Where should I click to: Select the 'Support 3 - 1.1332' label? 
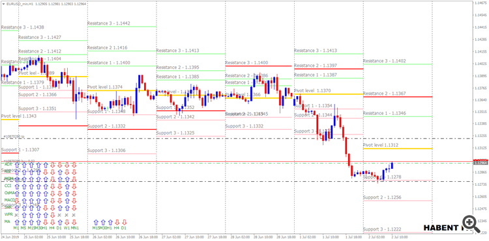244,126
